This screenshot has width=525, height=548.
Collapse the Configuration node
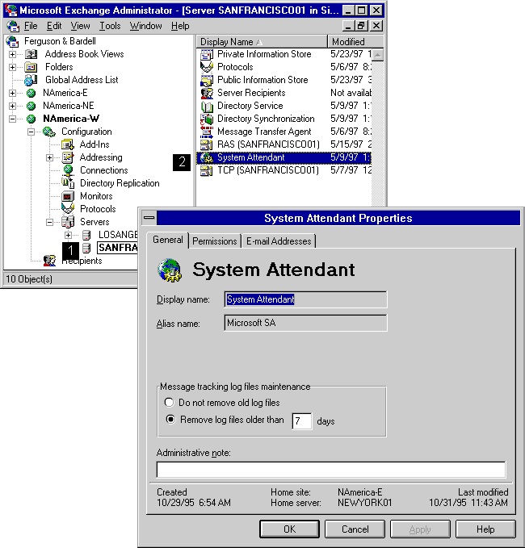pyautogui.click(x=31, y=132)
